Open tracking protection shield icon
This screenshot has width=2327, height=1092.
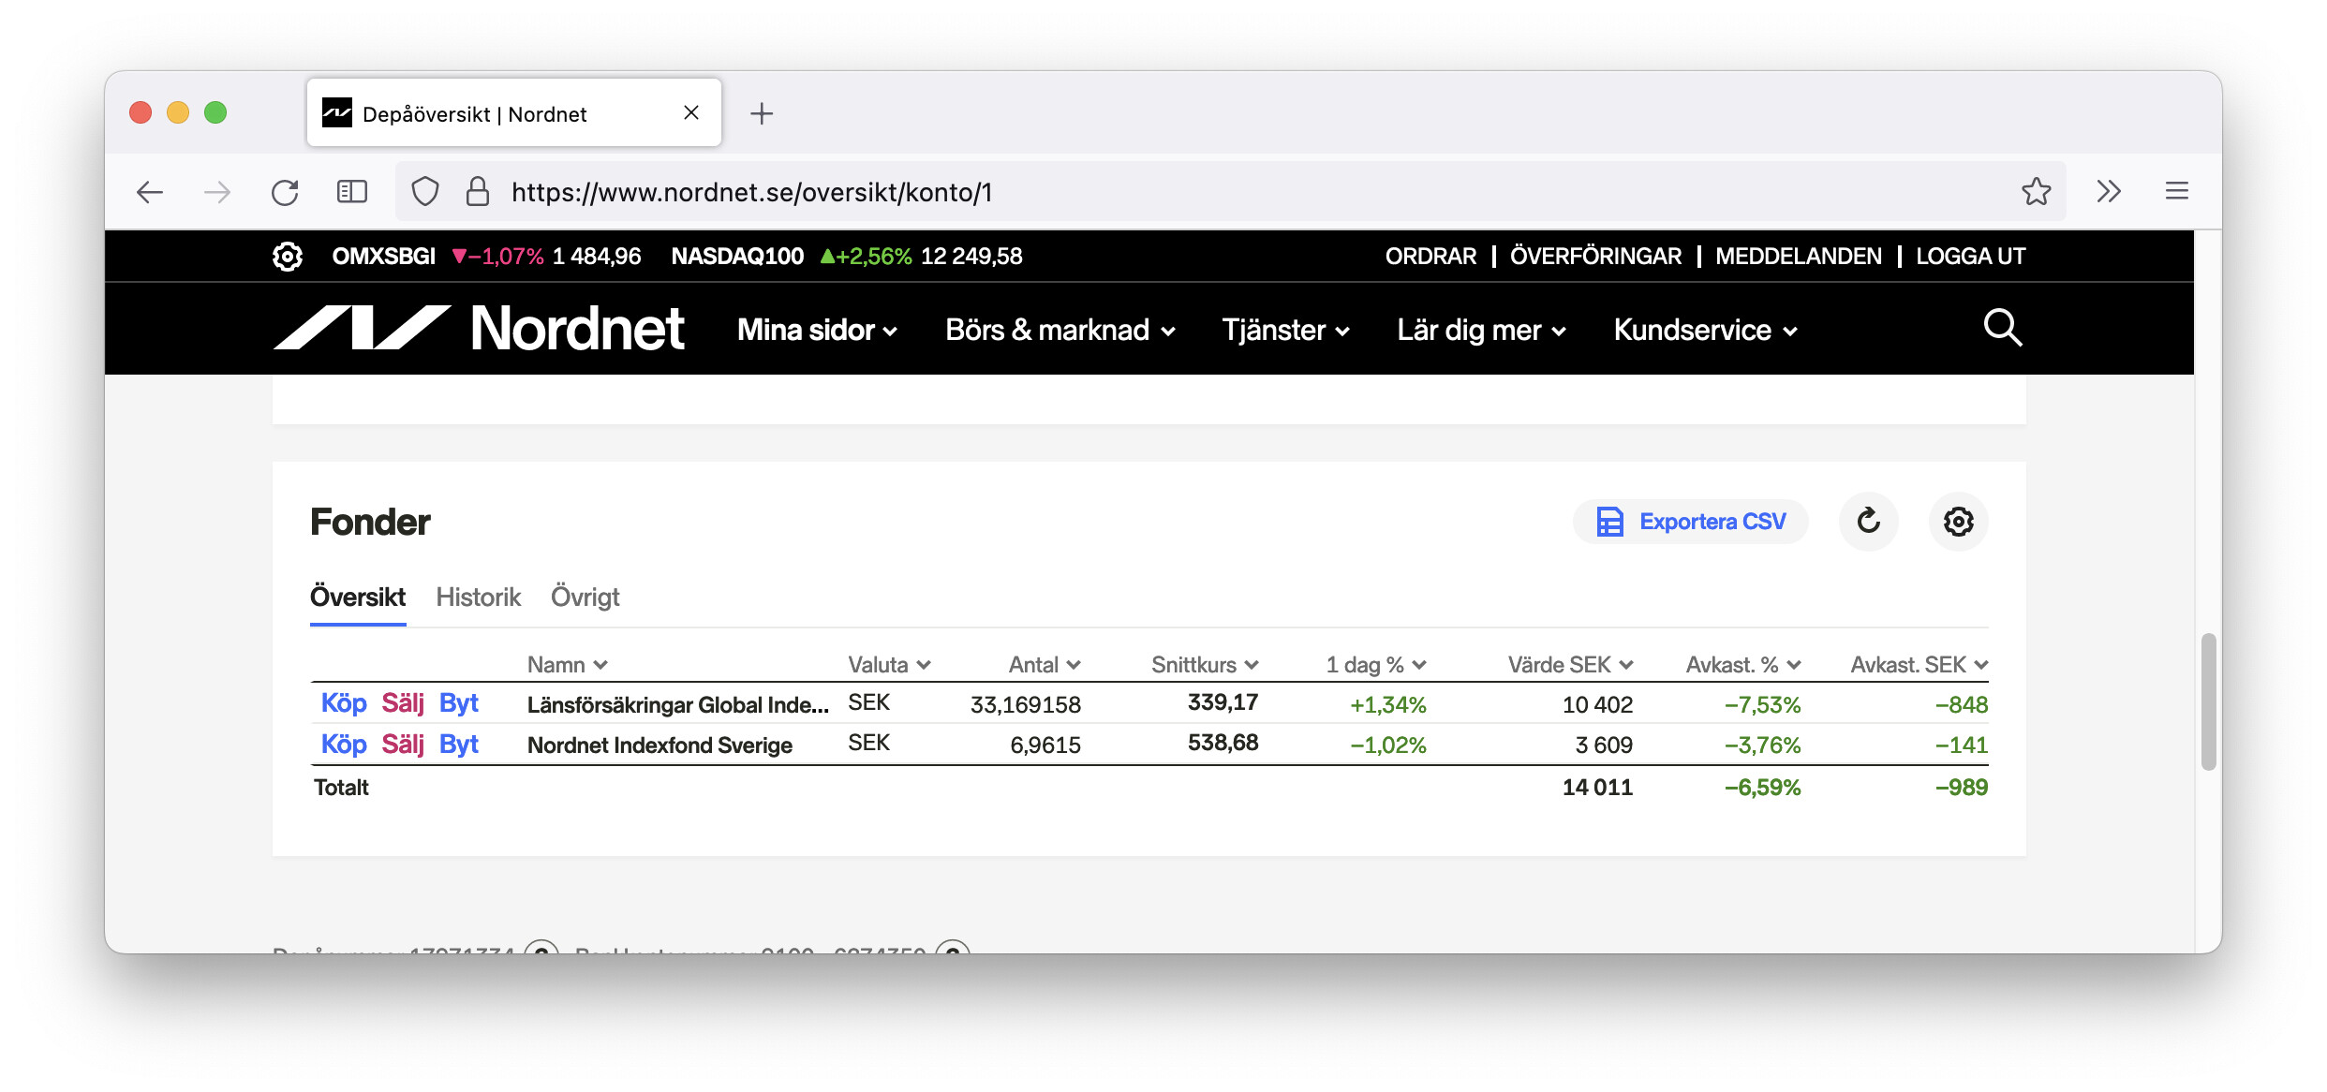pos(425,192)
